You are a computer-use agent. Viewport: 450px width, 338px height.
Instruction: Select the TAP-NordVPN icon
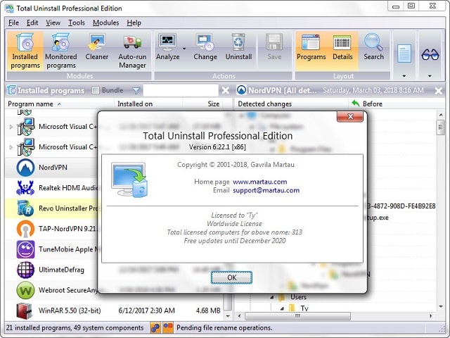click(25, 229)
